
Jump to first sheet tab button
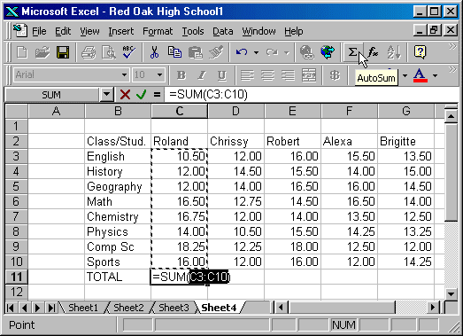(11, 308)
